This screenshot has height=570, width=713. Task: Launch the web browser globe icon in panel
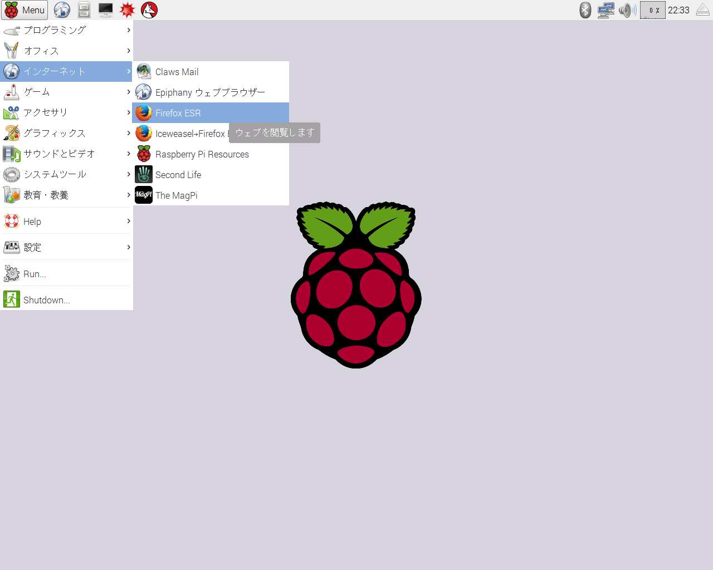(62, 10)
